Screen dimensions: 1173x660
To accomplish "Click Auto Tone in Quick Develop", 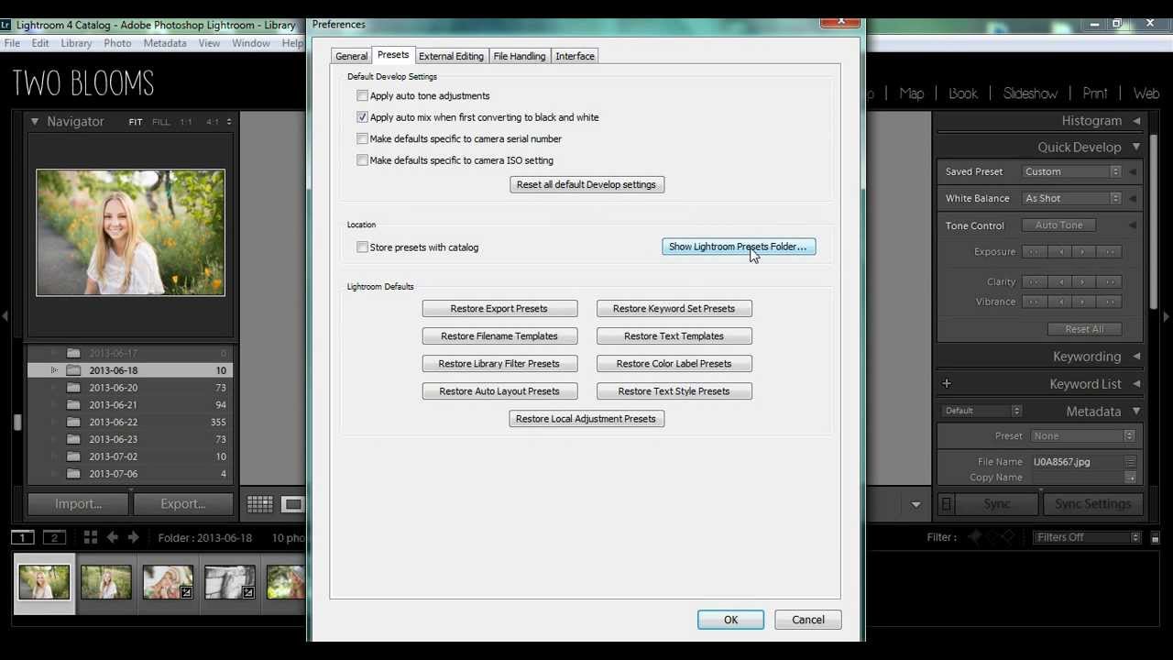I will pyautogui.click(x=1058, y=225).
